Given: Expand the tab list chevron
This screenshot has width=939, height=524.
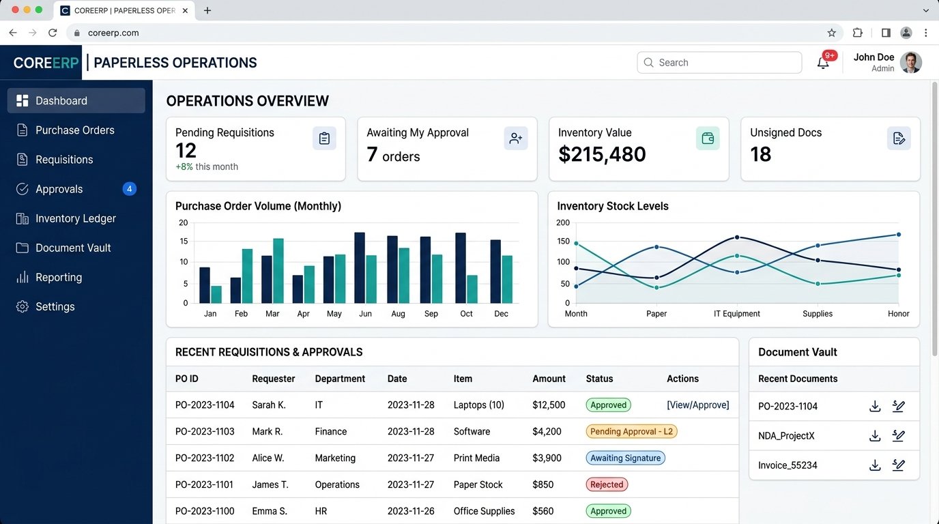Looking at the screenshot, I should pos(926,10).
